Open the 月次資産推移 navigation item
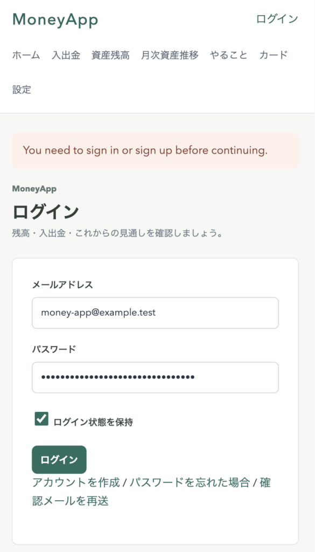The image size is (315, 552). (170, 56)
